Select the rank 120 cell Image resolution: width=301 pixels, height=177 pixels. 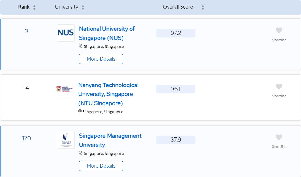[x=26, y=138]
